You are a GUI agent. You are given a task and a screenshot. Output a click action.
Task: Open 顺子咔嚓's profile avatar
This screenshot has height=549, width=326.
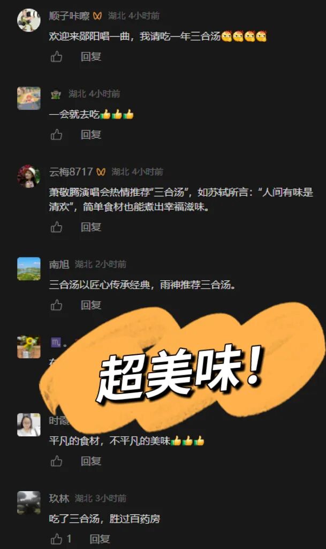click(29, 20)
